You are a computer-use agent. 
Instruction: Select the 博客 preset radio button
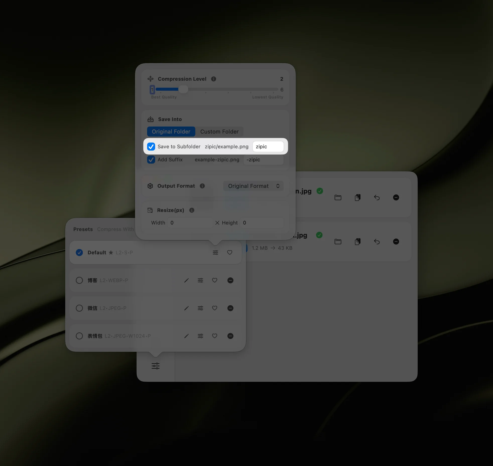pos(79,280)
